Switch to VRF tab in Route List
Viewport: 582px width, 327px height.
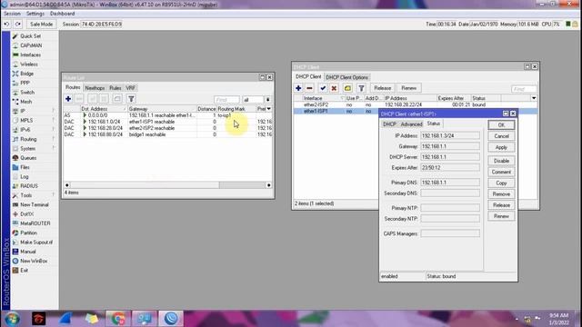pos(130,88)
